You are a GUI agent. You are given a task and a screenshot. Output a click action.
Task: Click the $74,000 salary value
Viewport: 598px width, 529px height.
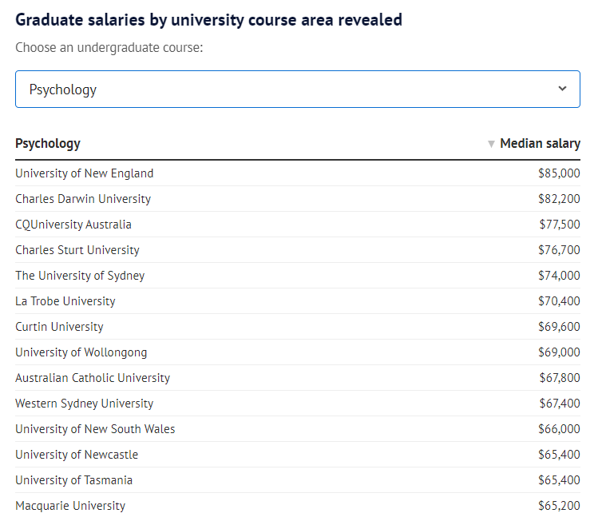(559, 276)
